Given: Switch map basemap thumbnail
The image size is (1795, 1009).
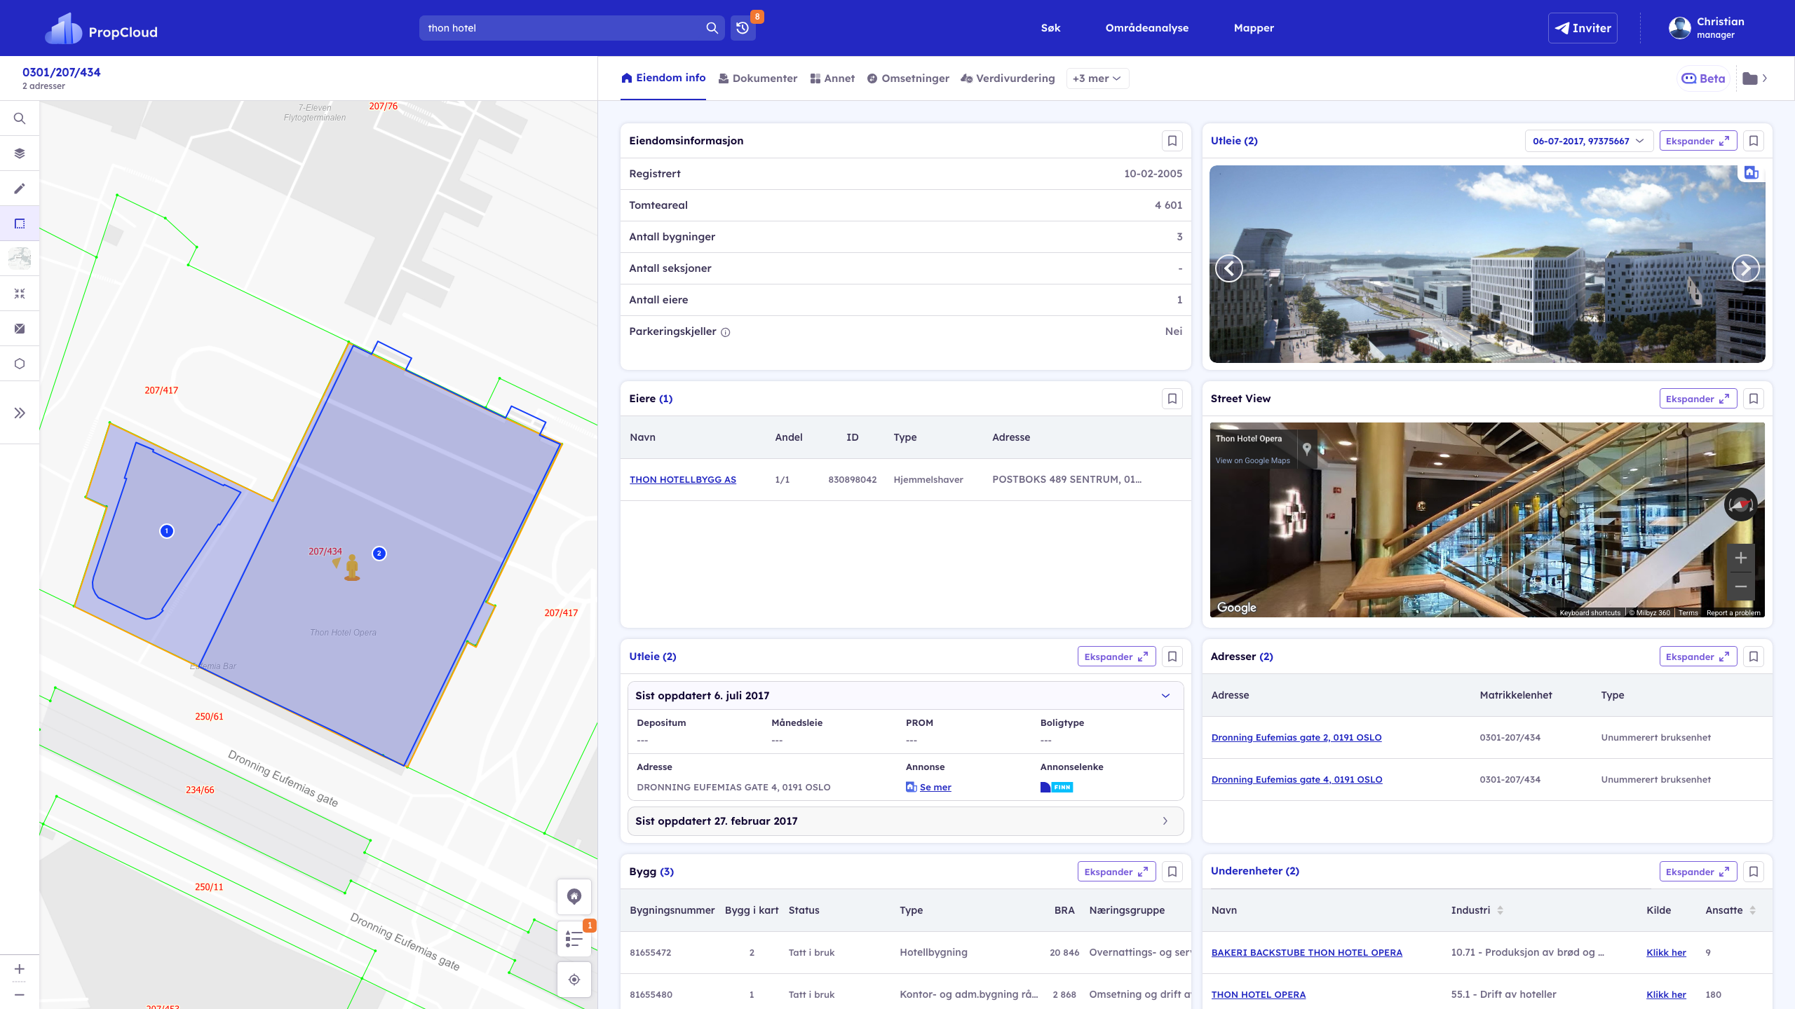Looking at the screenshot, I should [x=20, y=259].
